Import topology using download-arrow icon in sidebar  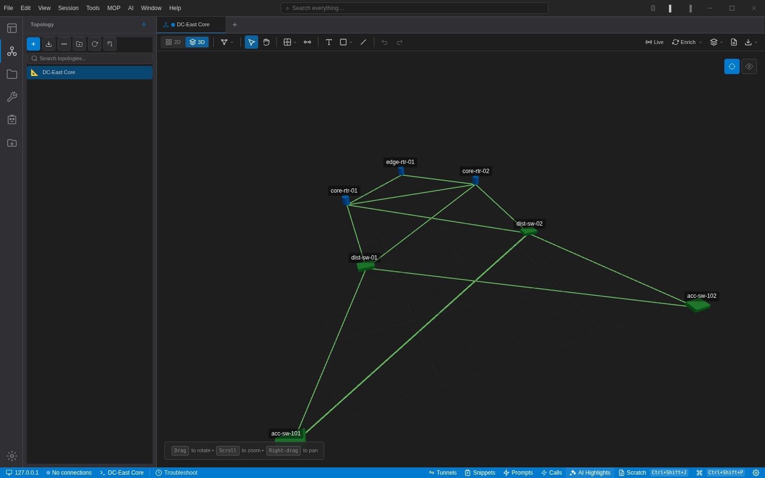(x=49, y=44)
